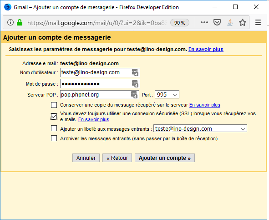Open 'En savoir plus' link in header line

(x=206, y=49)
